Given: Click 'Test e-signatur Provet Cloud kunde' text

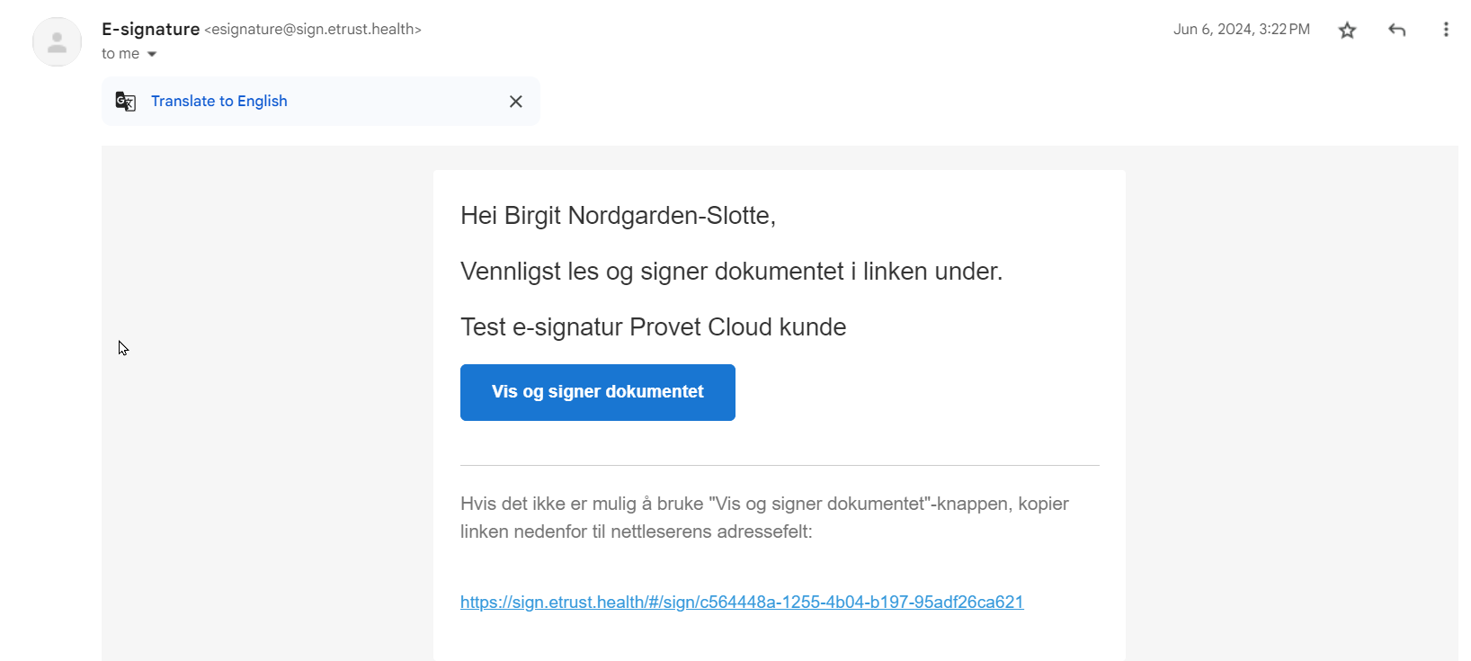Looking at the screenshot, I should click(653, 327).
